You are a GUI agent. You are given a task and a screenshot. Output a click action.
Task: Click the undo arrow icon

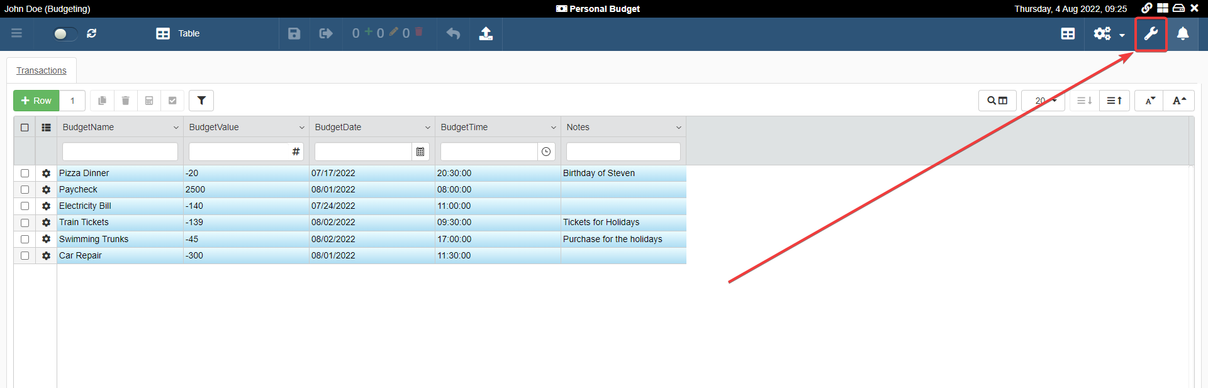coord(453,34)
